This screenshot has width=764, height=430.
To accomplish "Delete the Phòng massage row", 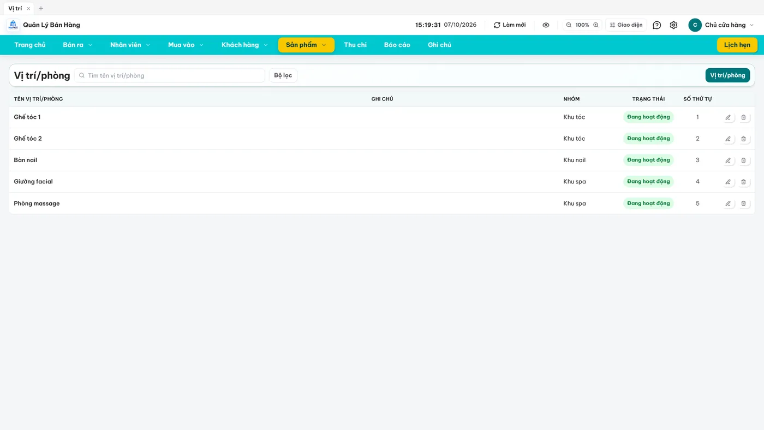I will (x=744, y=204).
